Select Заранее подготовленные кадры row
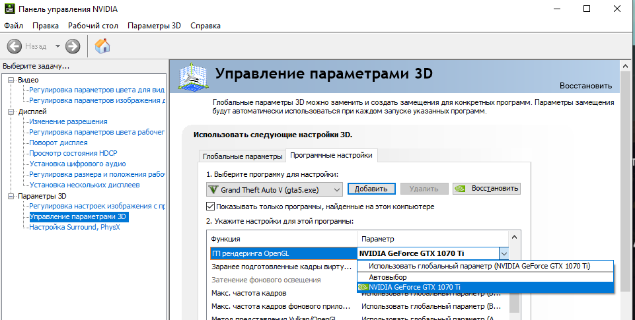Image resolution: width=635 pixels, height=320 pixels. (x=282, y=267)
